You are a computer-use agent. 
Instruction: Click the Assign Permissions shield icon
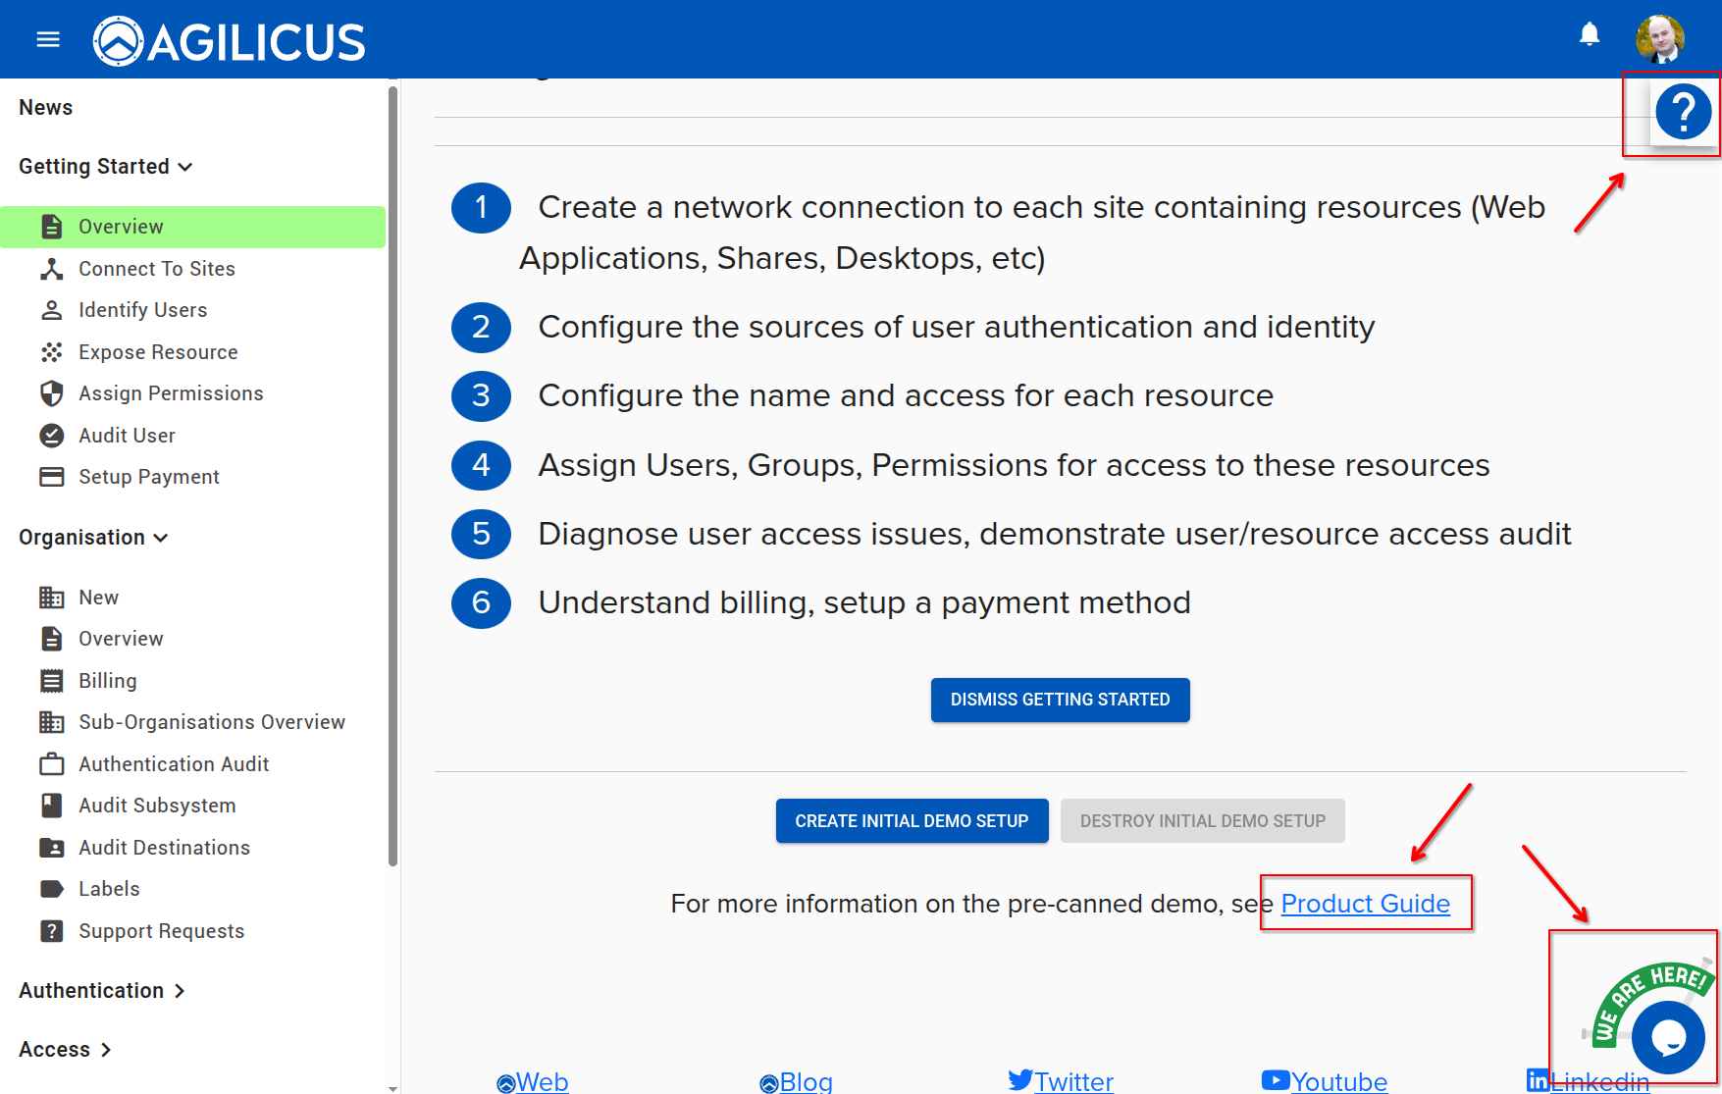pos(52,393)
